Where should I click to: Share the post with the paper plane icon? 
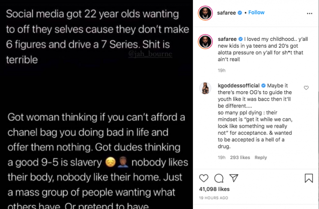233,178
